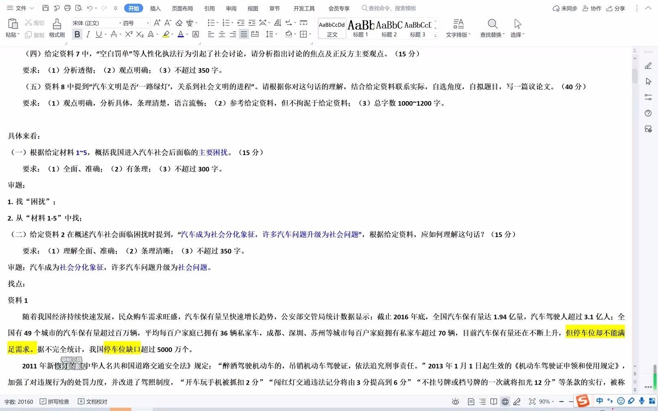This screenshot has height=411, width=658.
Task: Apply the 标题 2 heading style
Action: click(x=389, y=28)
